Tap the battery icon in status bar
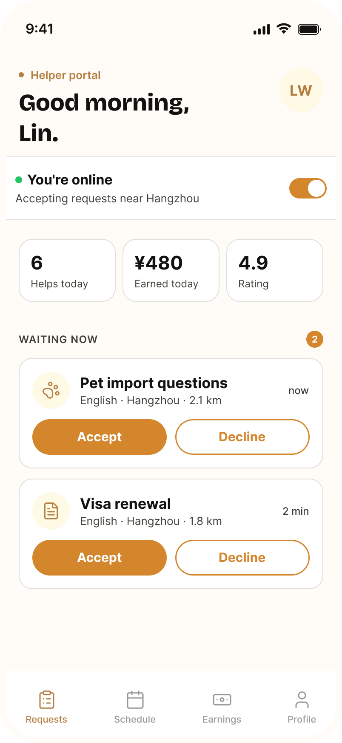342x743 pixels. 309,29
